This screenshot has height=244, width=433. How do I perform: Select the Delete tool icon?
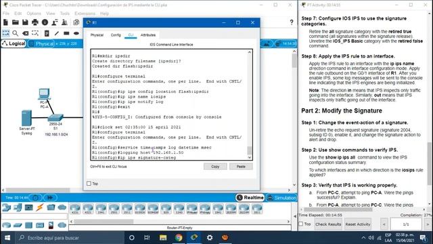click(25, 33)
